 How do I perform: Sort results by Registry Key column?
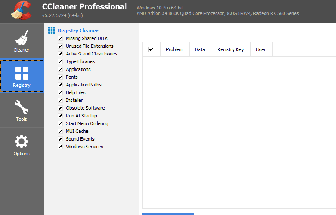tap(231, 49)
